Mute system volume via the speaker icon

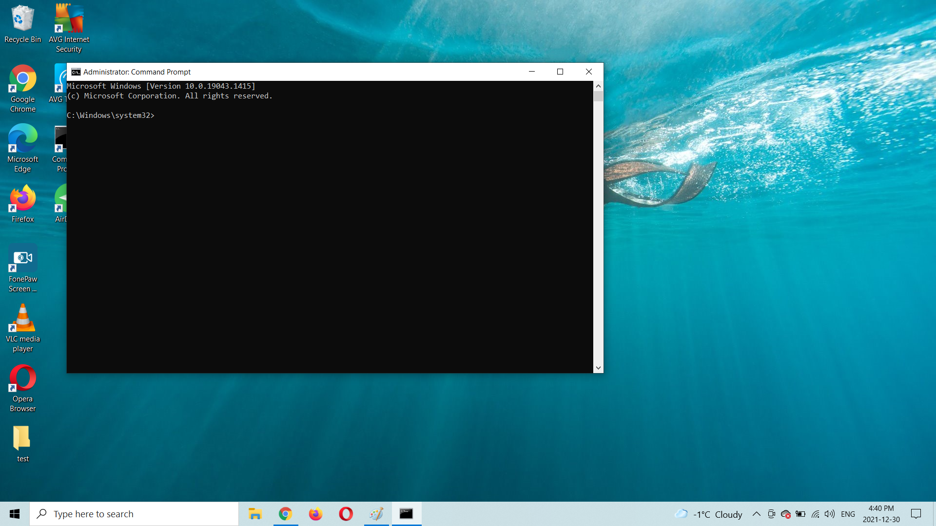coord(829,514)
